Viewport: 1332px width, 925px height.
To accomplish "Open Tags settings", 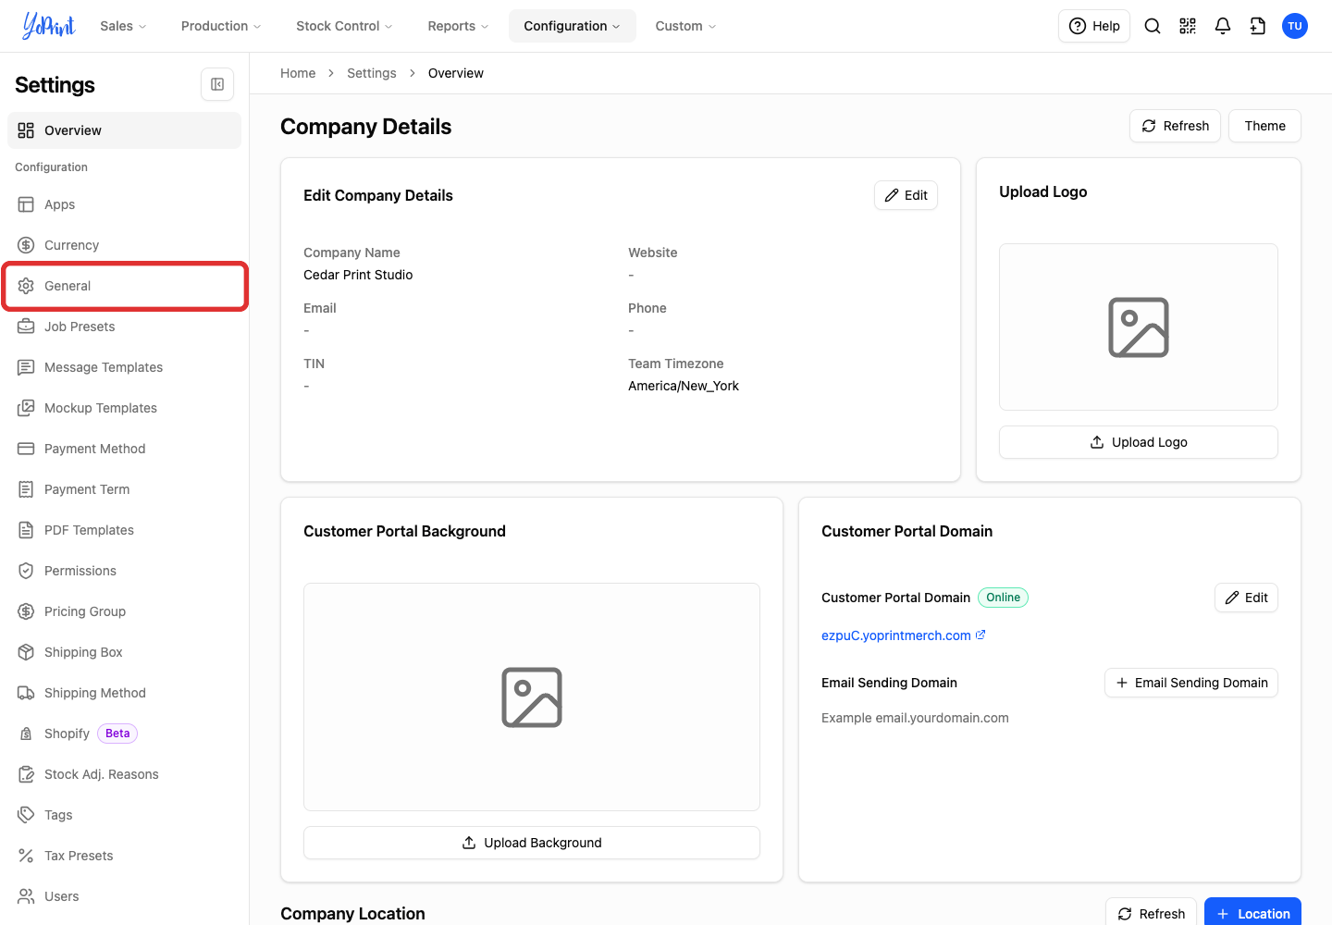I will pos(124,815).
